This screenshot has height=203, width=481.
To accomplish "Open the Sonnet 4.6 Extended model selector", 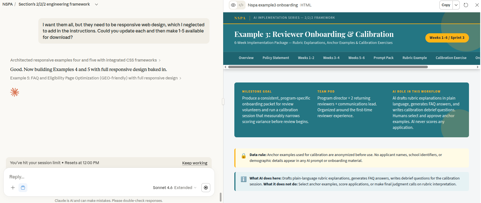I will [x=175, y=188].
